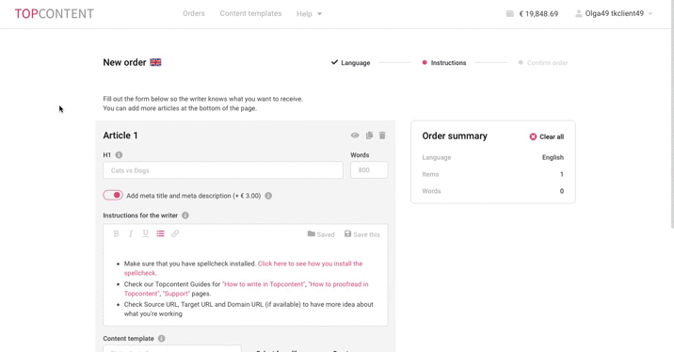The image size is (674, 352).
Task: Toggle the meta title and description switch
Action: coord(113,195)
